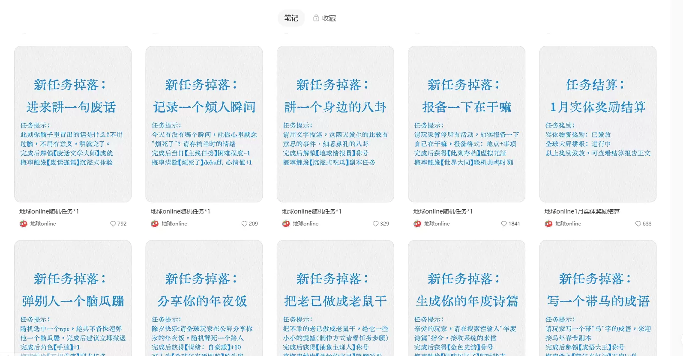Screen dimensions: 683x356
Task: Open the 分享你的年夜饭 note card
Action: pyautogui.click(x=204, y=298)
